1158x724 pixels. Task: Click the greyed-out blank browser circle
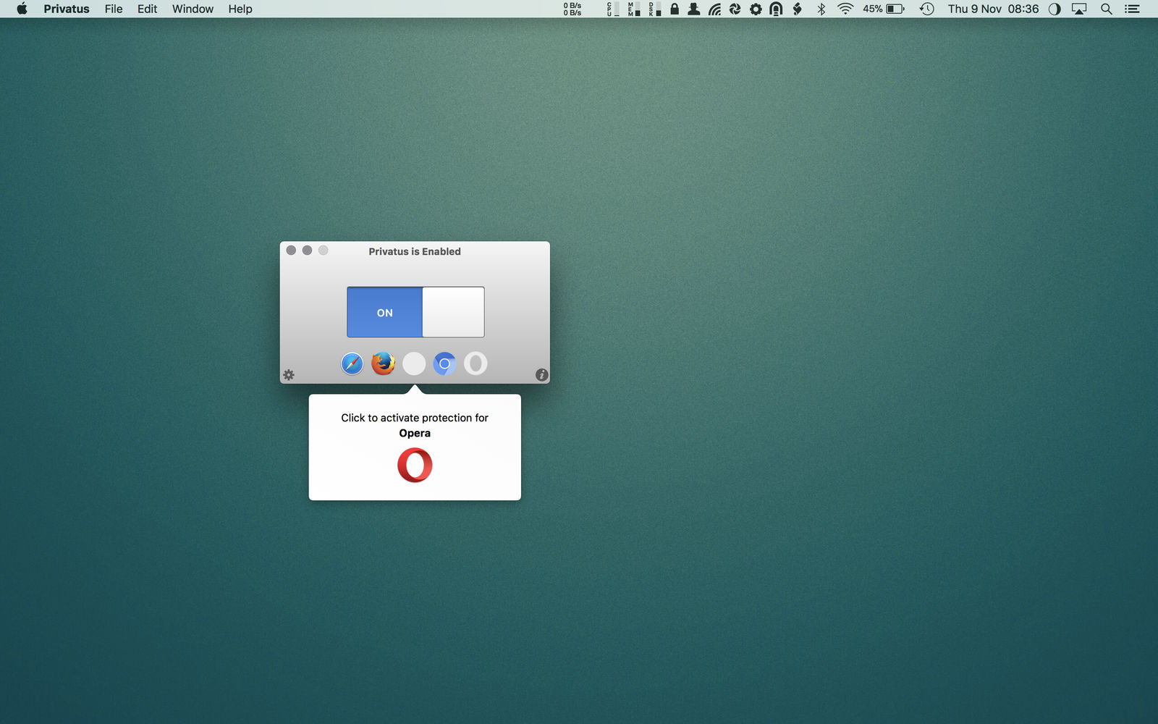click(414, 363)
